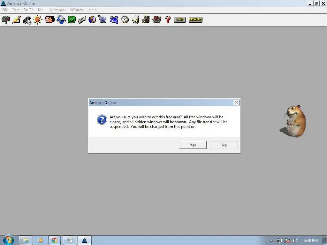Click No to stay in free area
The height and width of the screenshot is (245, 327).
(224, 145)
